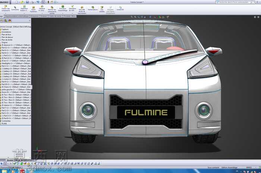This screenshot has height=173, width=261.
Task: Select Plan de droite in the tree
Action: pos(7,40)
